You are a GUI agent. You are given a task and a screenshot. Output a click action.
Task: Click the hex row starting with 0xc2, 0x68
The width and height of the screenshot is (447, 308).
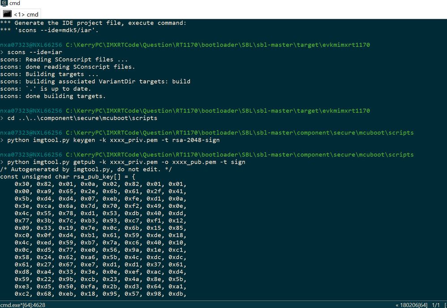click(x=100, y=294)
